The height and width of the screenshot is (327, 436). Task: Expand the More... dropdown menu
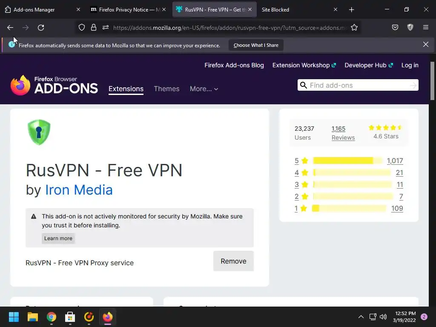click(204, 89)
